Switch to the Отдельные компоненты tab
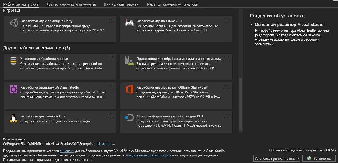Viewport: 338px width, 163px height. pos(72,4)
